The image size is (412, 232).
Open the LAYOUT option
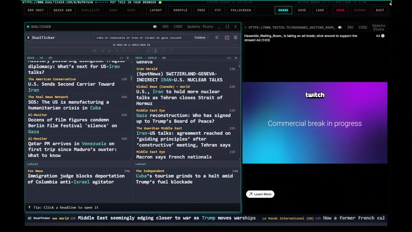[x=156, y=10]
